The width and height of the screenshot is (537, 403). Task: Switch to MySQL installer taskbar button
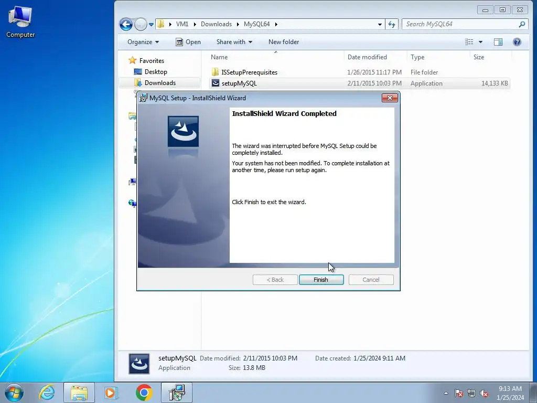(177, 393)
